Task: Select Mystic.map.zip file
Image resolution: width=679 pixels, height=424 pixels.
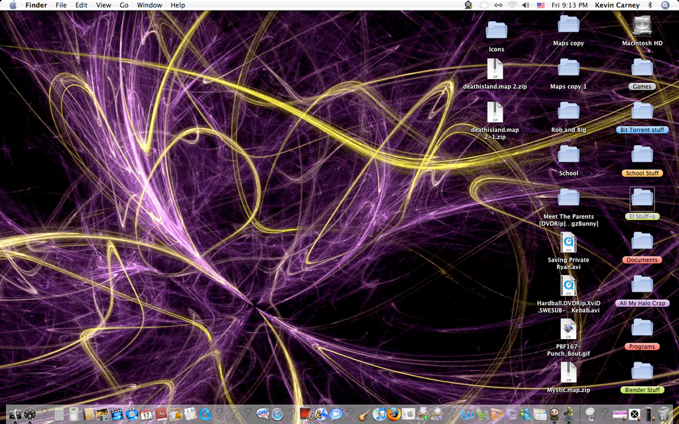Action: point(568,372)
